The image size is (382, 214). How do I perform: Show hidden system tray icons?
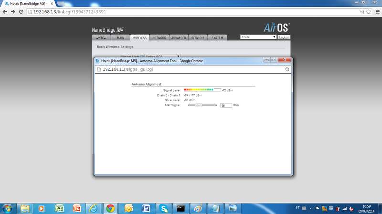(311, 208)
